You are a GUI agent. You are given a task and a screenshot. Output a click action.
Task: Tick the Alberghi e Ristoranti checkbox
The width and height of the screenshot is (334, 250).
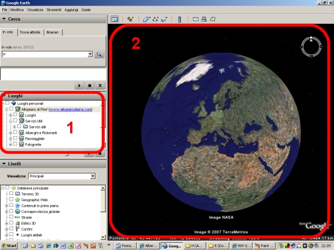tap(15, 132)
